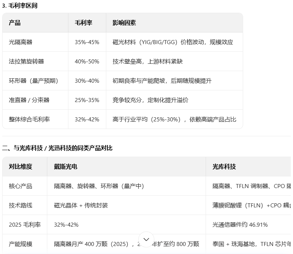
Task: Click the 环形器（量产预期）cell
Action: tap(33, 81)
